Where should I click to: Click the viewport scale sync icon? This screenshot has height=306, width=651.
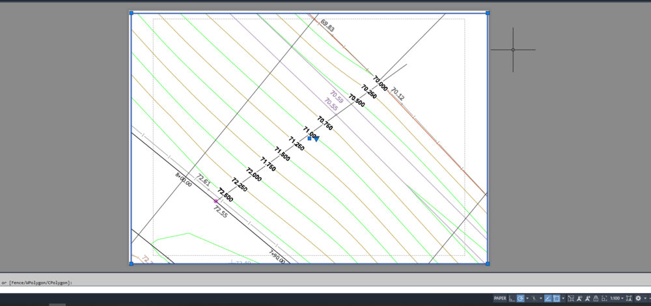pos(628,298)
